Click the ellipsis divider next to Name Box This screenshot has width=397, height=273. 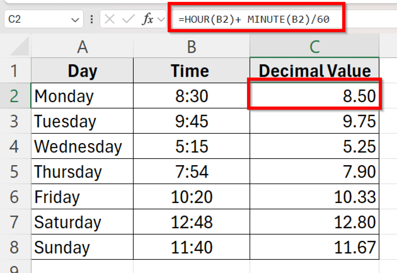(92, 19)
